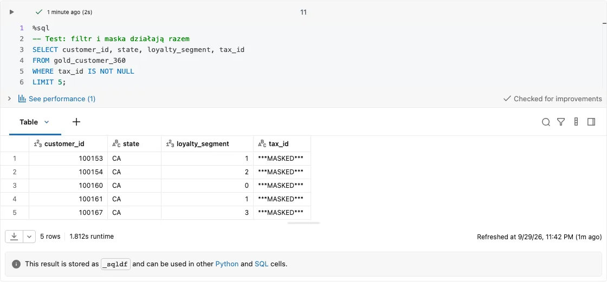Click the string type icon for tax_id
This screenshot has width=607, height=282.
coord(262,144)
